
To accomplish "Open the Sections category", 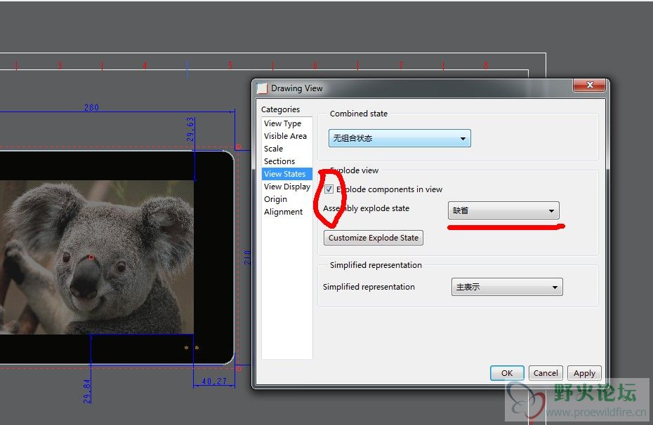I will pyautogui.click(x=279, y=161).
